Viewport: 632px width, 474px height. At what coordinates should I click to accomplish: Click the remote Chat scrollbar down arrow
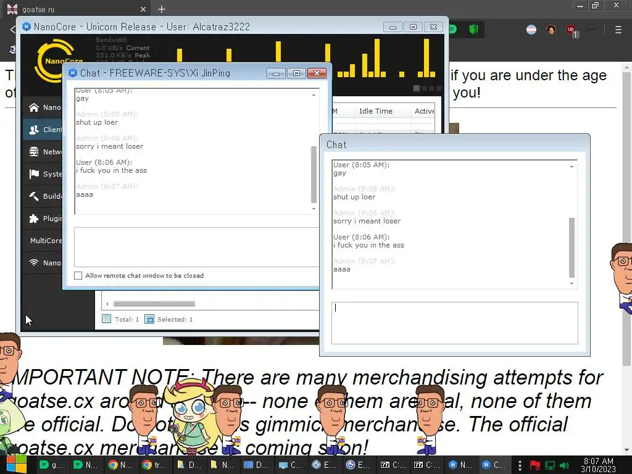tap(572, 284)
